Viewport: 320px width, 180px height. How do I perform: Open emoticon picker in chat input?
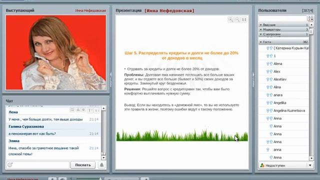pyautogui.click(x=10, y=164)
